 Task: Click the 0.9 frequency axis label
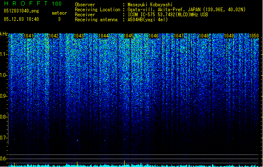(x=3, y=96)
